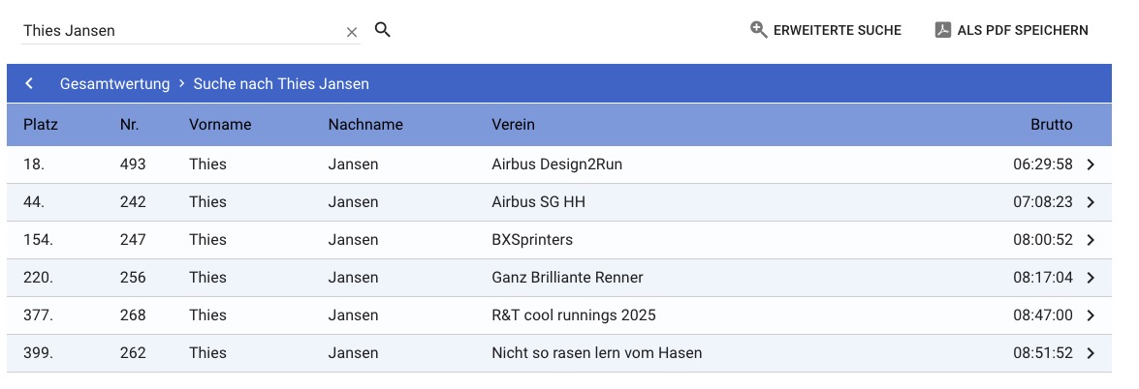The image size is (1139, 389).
Task: Open Gesamtwertung breadcrumb link
Action: click(114, 83)
